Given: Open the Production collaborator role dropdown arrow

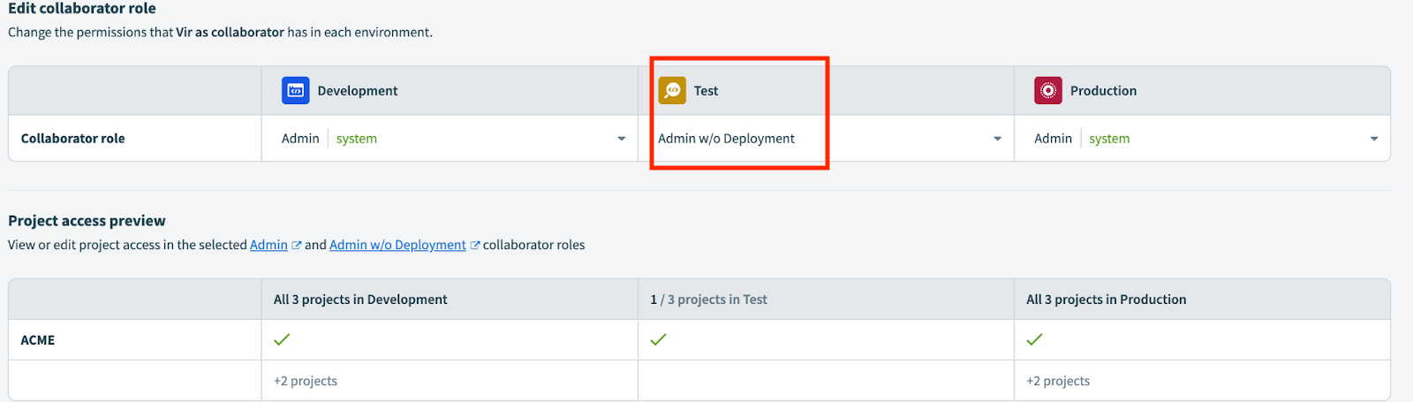Looking at the screenshot, I should (x=1374, y=139).
